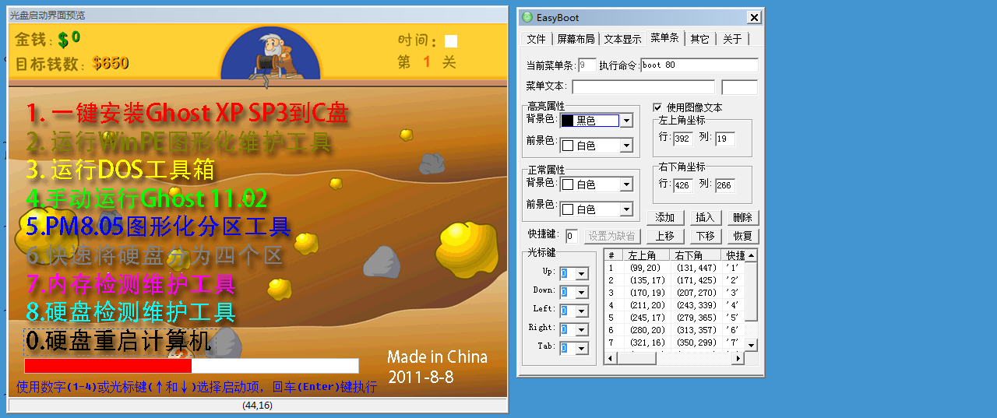This screenshot has width=997, height=418.
Task: Expand the 高亮属性 前景色 dropdown
Action: point(626,145)
